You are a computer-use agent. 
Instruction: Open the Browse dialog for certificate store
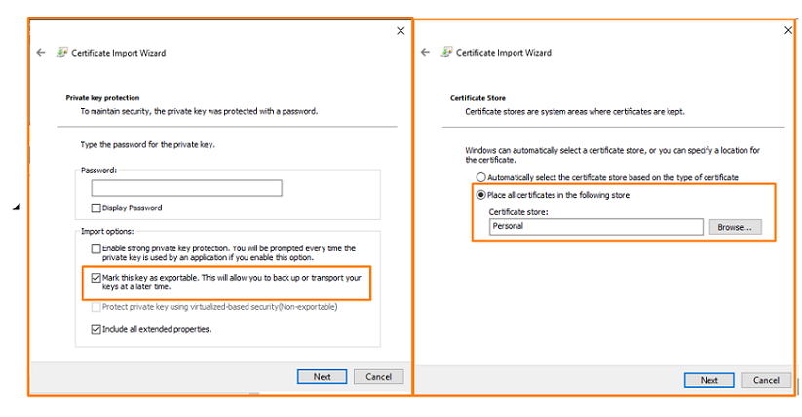coord(736,227)
